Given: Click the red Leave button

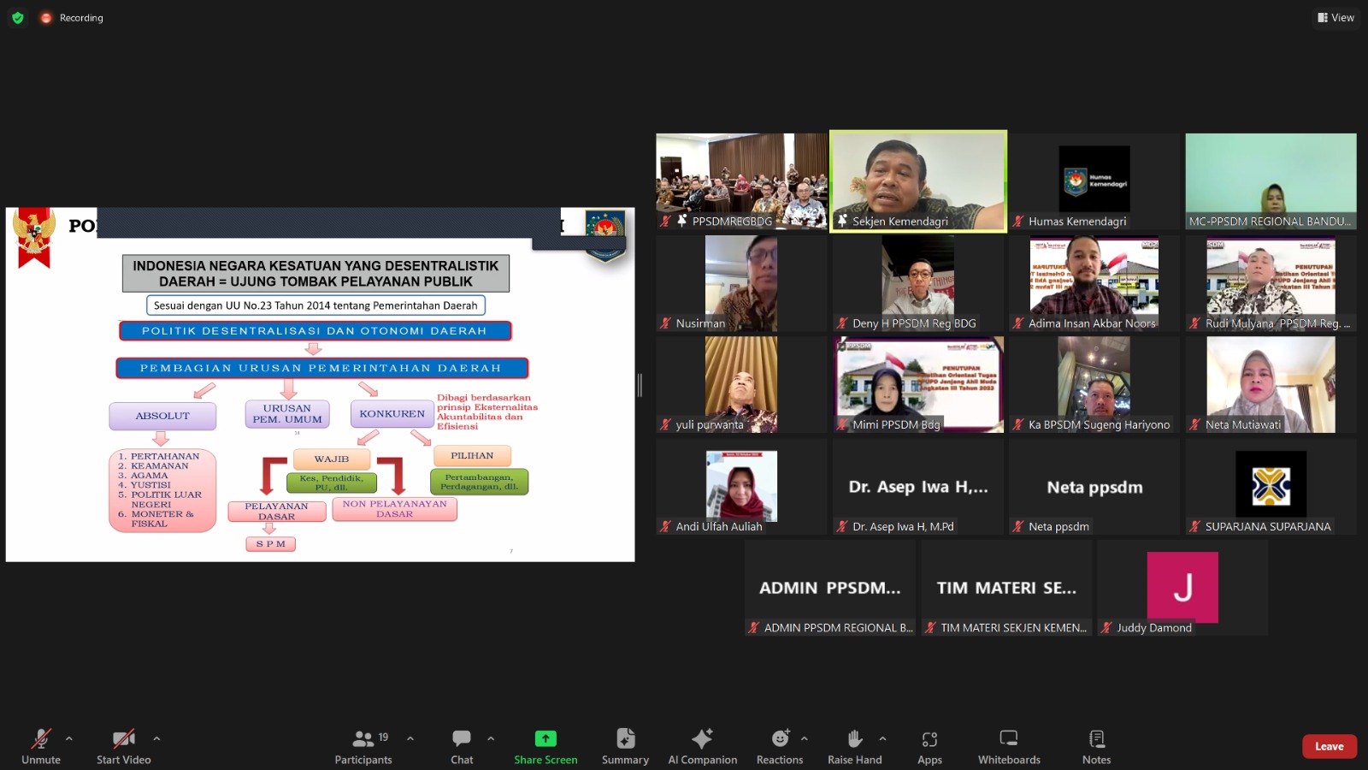Looking at the screenshot, I should 1329,746.
